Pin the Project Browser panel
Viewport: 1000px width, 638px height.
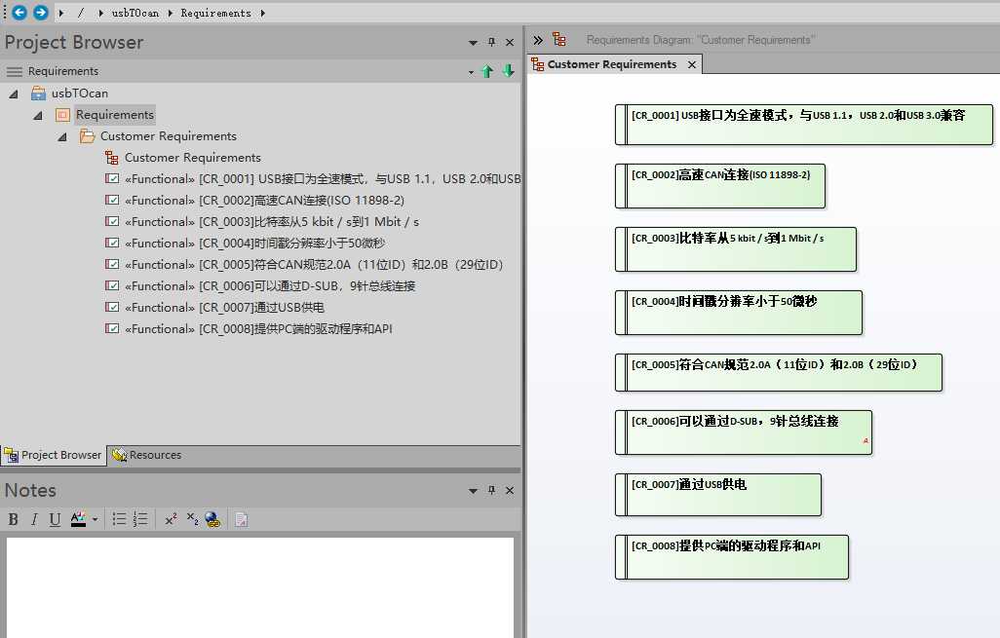click(491, 42)
